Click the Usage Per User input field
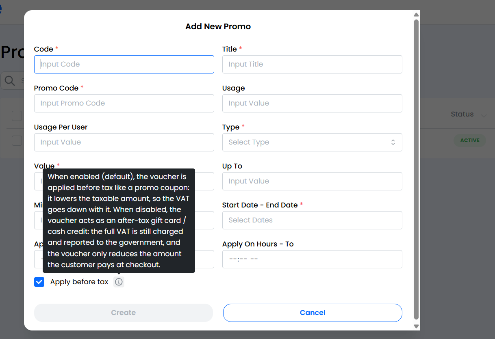495x339 pixels. pyautogui.click(x=124, y=142)
